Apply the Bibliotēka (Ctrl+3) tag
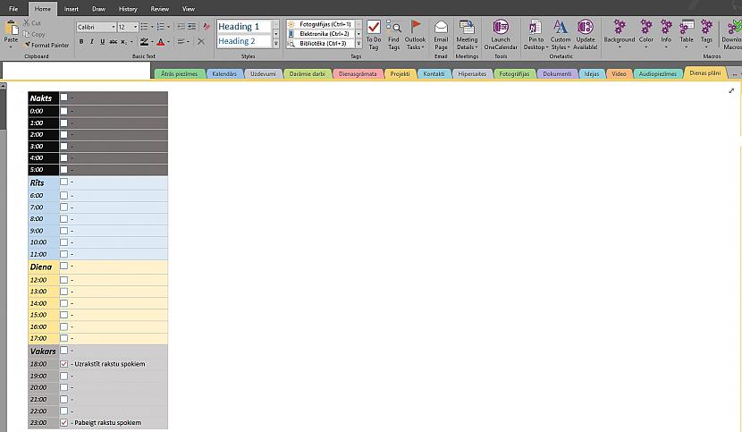Viewport: 742px width, 432px height. click(x=321, y=43)
